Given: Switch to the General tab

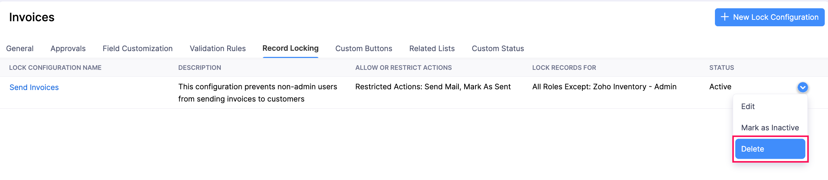Looking at the screenshot, I should [x=20, y=49].
